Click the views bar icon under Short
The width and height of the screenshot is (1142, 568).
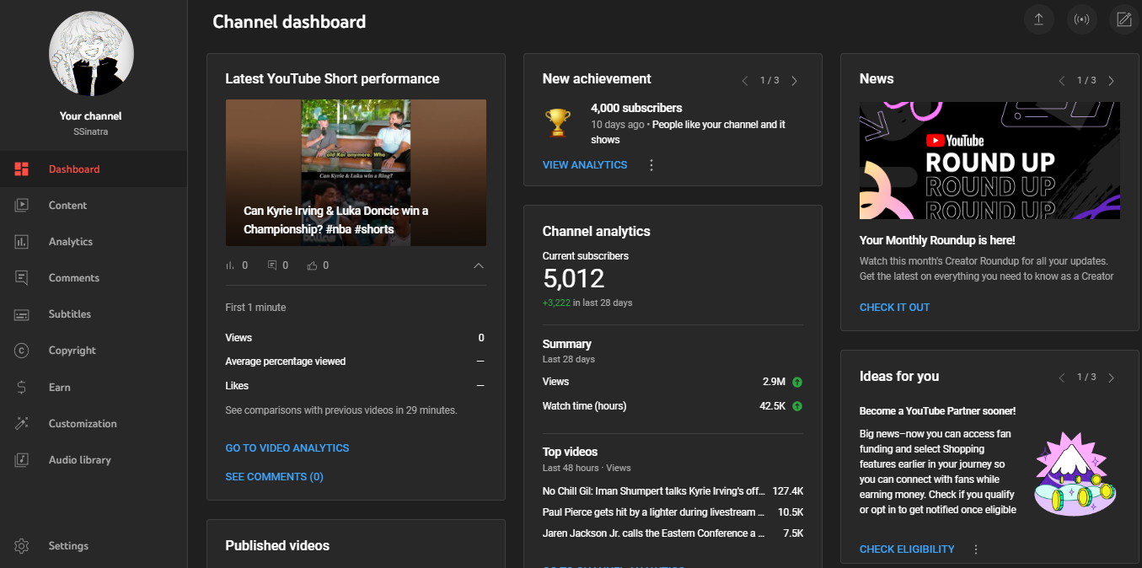coord(230,265)
